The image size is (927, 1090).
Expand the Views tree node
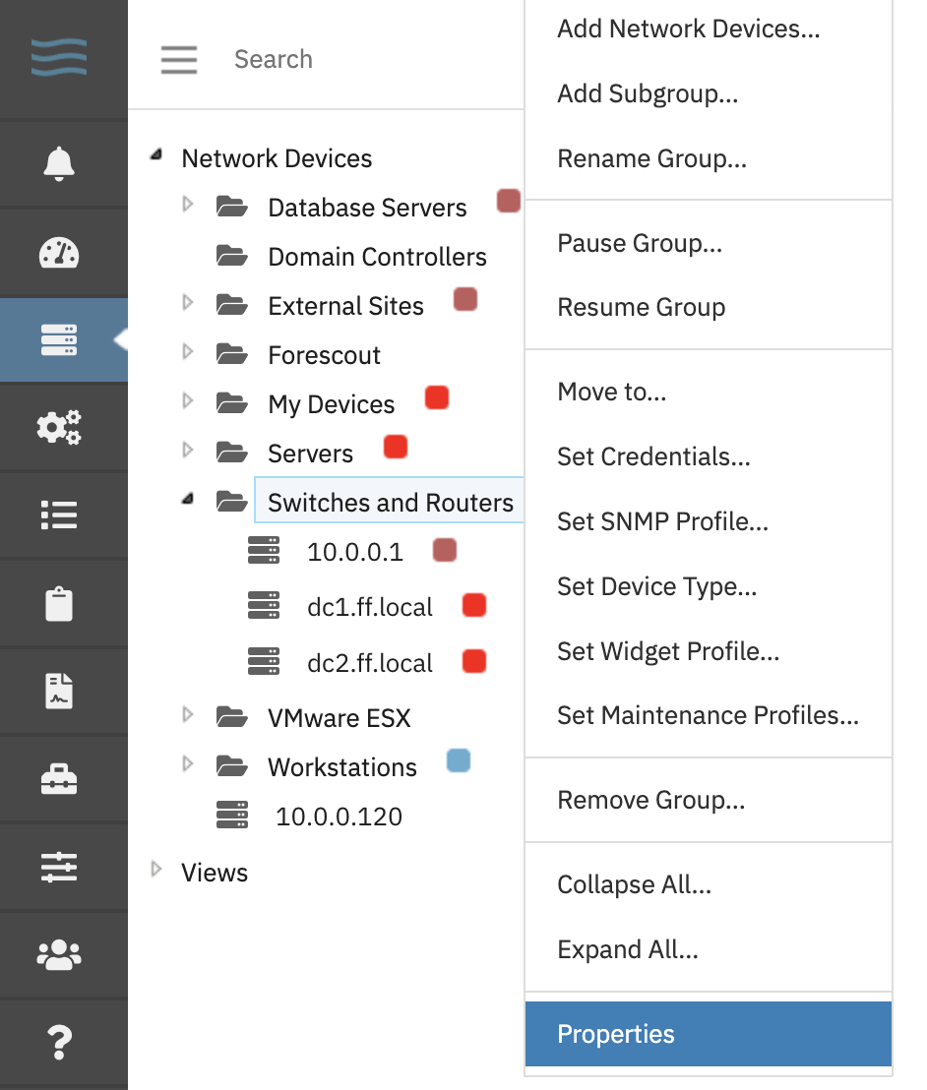(156, 869)
